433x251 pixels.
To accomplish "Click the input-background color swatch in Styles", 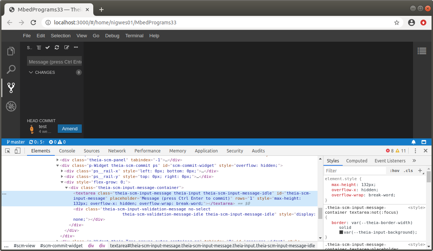I will (x=341, y=233).
